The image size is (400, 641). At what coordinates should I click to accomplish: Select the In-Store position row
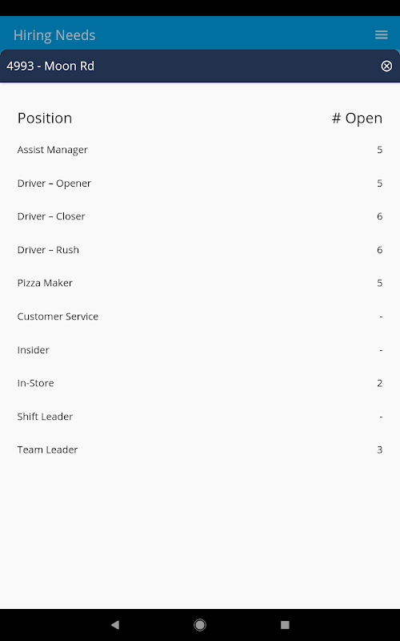[x=199, y=383]
